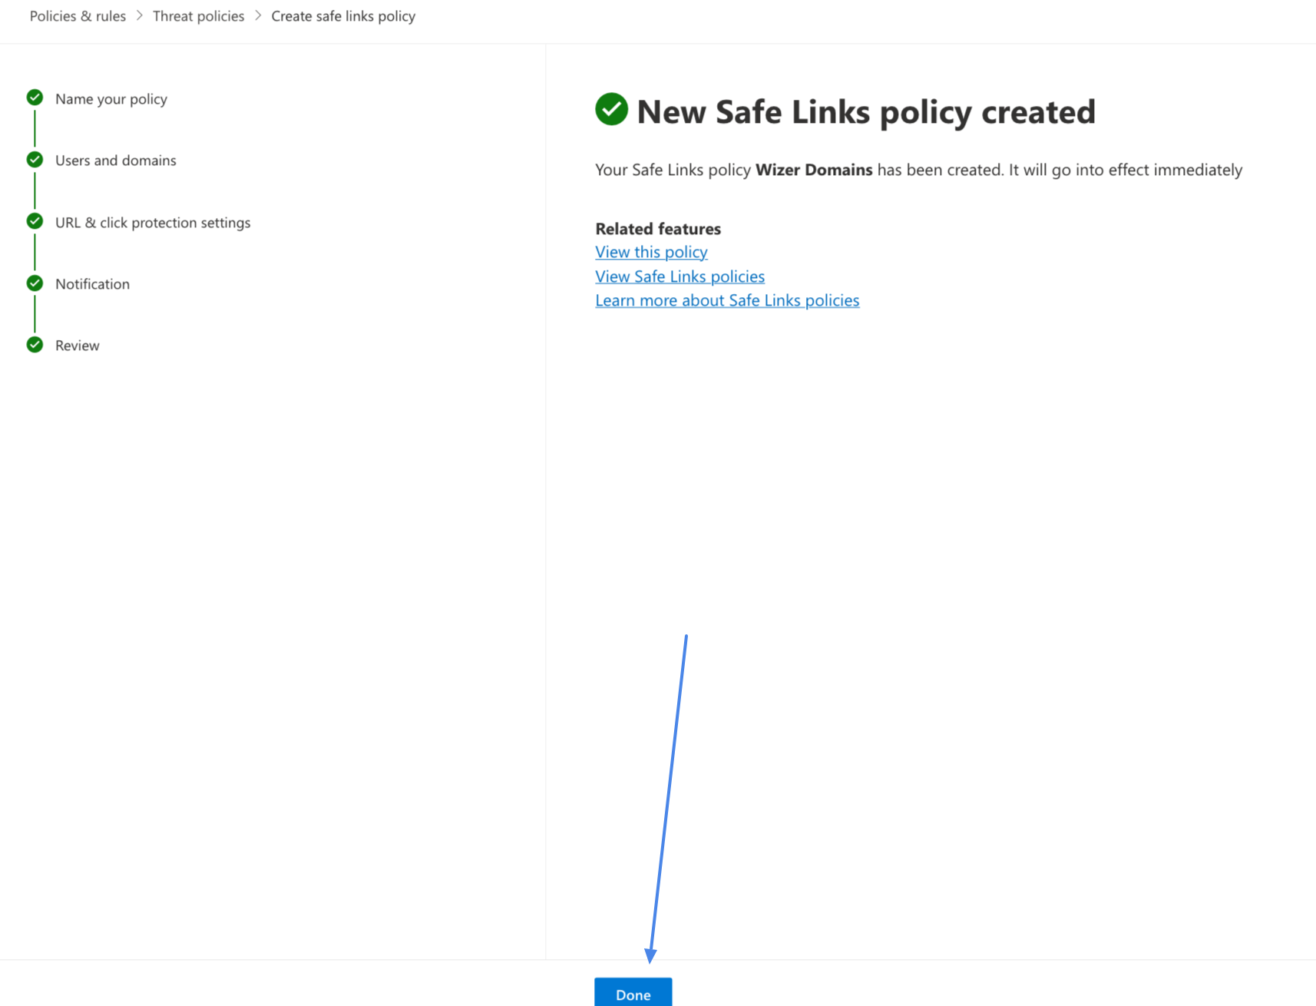Click the checkmark next to URL & click protection settings
1316x1006 pixels.
tap(35, 221)
